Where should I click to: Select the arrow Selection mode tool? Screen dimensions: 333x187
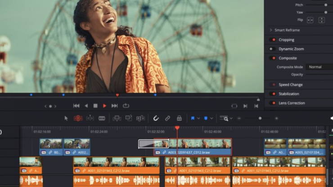[66, 118]
